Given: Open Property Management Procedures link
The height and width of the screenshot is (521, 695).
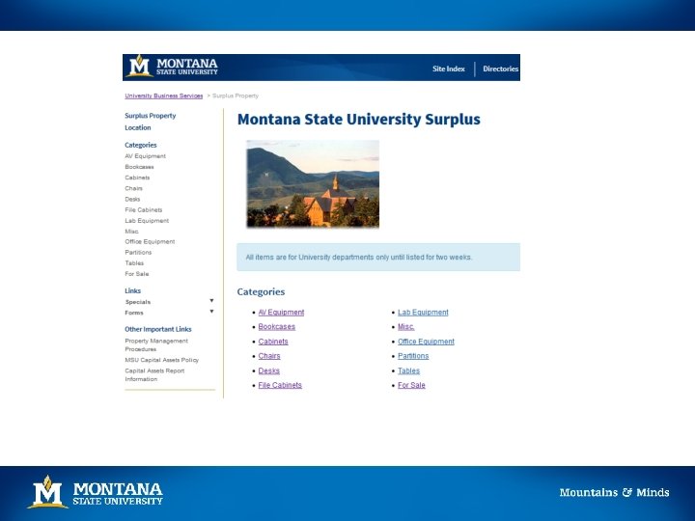Looking at the screenshot, I should tap(156, 344).
